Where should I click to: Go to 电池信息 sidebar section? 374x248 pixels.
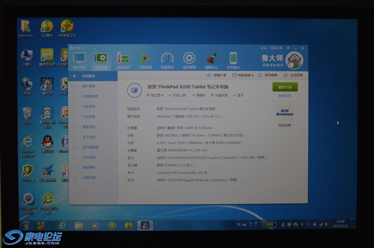tap(89, 157)
